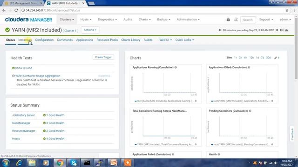Click info icon for Applications Running chart
Screen dimensions: 298x167
pos(176,67)
